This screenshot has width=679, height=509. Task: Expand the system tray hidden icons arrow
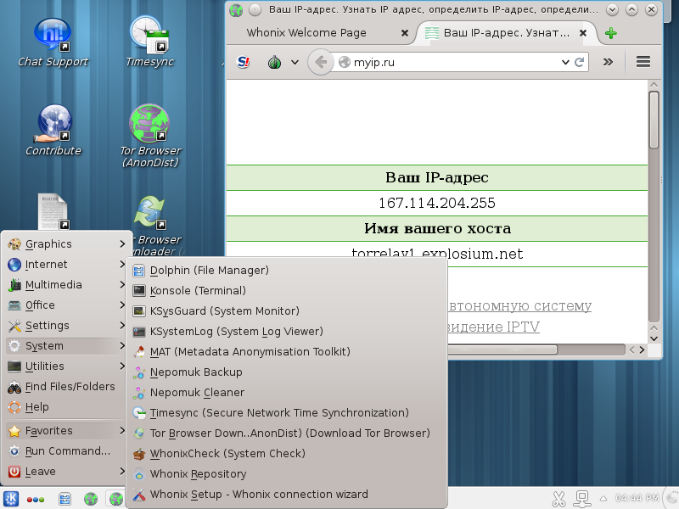[603, 500]
